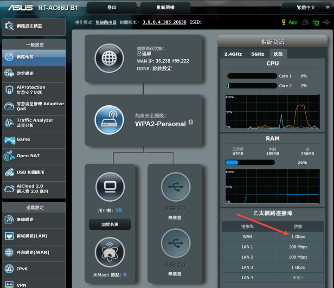Click the Core 2 CPU usage bar

click(252, 86)
